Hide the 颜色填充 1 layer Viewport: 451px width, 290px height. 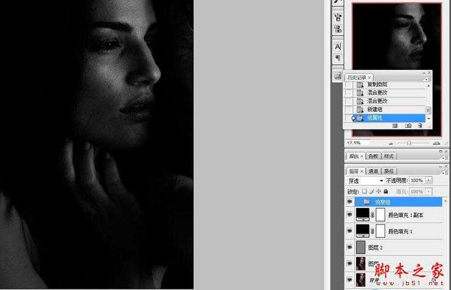(x=350, y=231)
